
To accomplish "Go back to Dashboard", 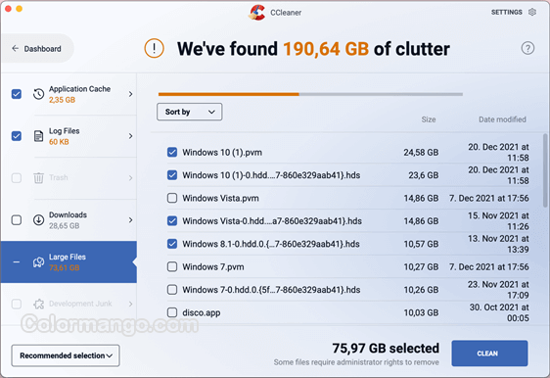I will point(37,48).
